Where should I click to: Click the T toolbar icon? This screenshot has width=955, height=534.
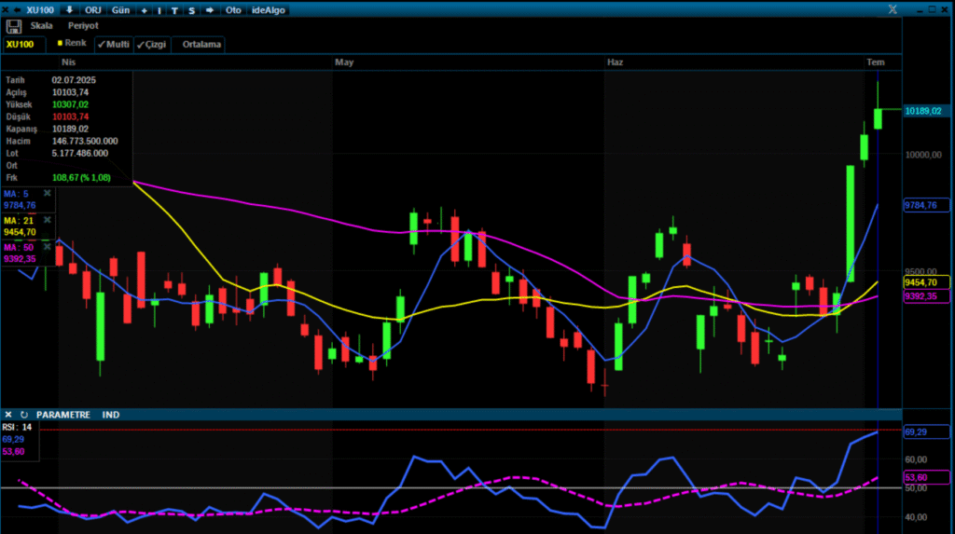pyautogui.click(x=174, y=10)
